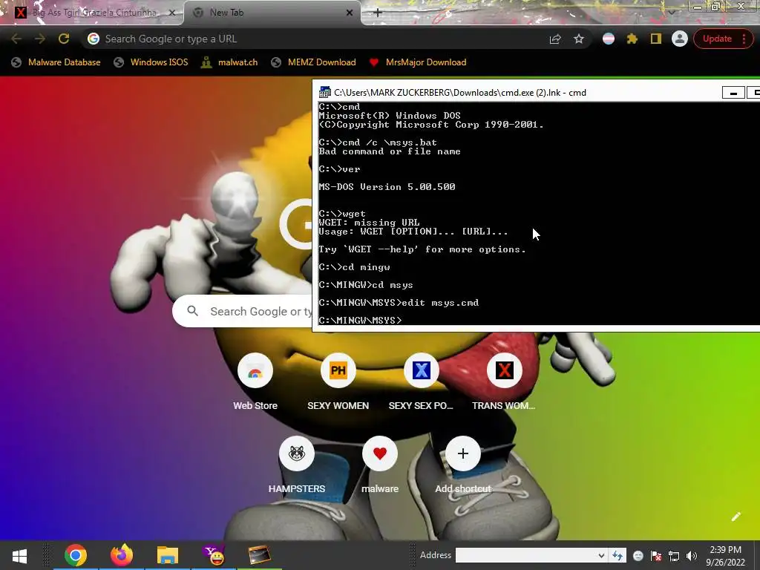Open the SEXY SEX PO... shortcut tile
Image resolution: width=760 pixels, height=570 pixels.
click(422, 382)
